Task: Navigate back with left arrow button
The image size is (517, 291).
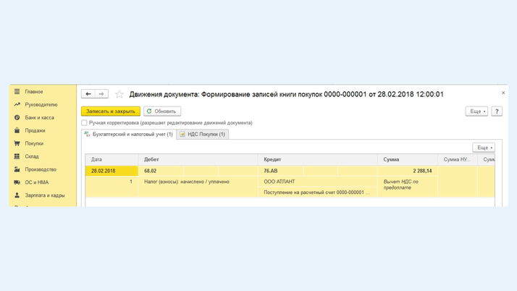Action: point(88,94)
